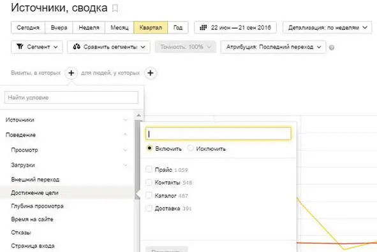
Task: Check the Контакты goal checkbox
Action: tap(149, 183)
